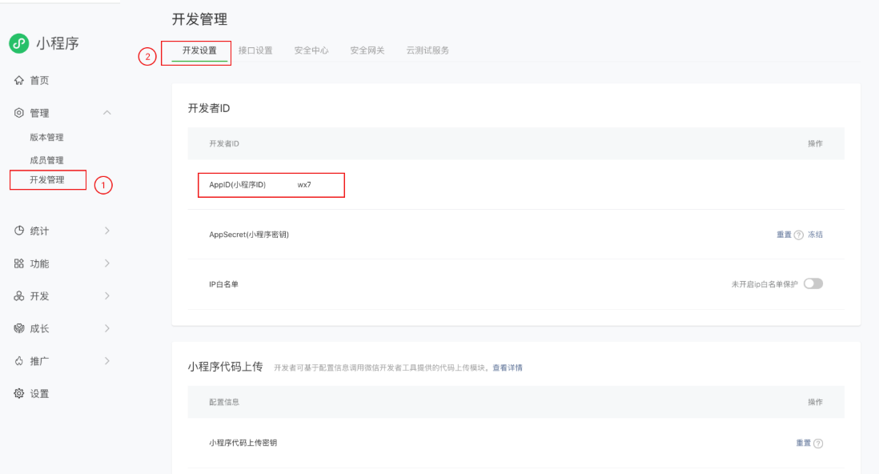Click the 首页 home icon
This screenshot has width=879, height=474.
[18, 81]
